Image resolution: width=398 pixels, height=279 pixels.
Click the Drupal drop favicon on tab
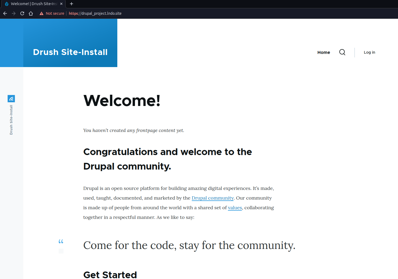point(7,4)
